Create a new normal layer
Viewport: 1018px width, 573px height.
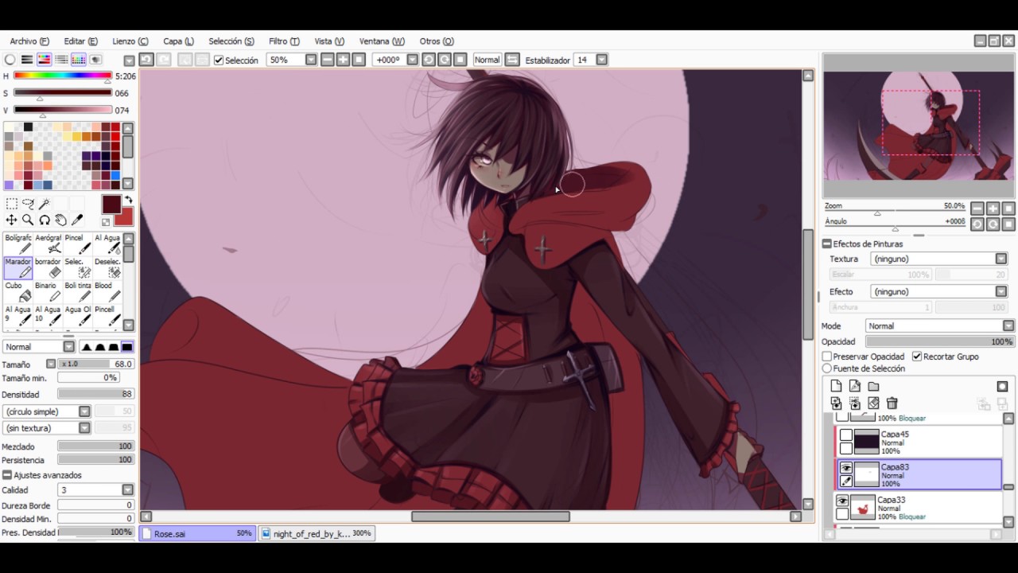pos(836,386)
